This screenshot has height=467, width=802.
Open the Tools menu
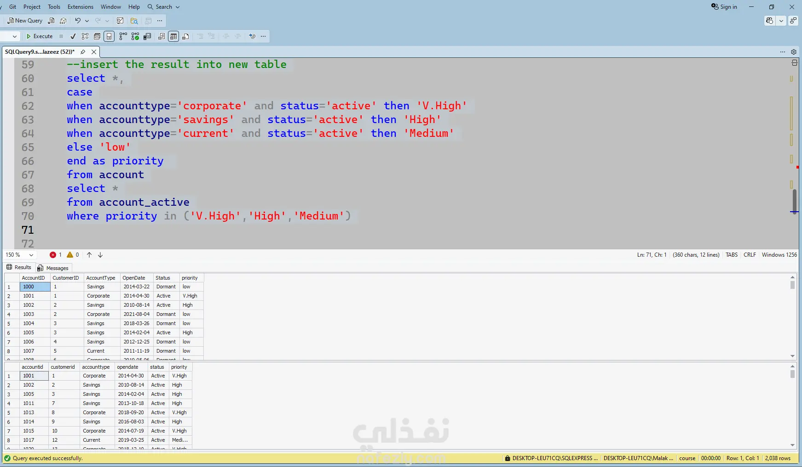[x=54, y=7]
